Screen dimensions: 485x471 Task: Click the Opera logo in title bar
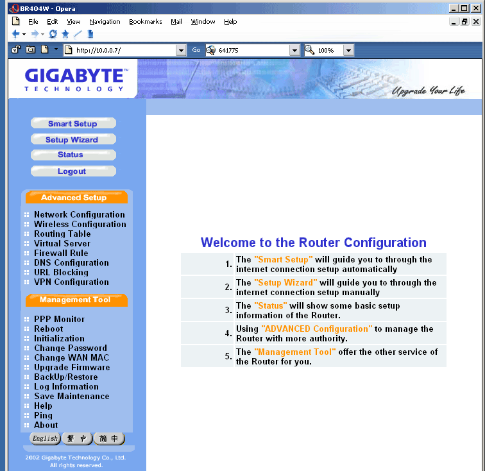14,8
